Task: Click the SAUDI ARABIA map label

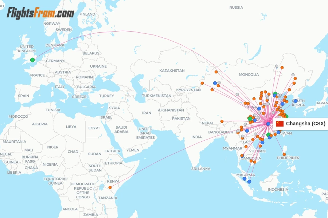Action: click(x=121, y=130)
